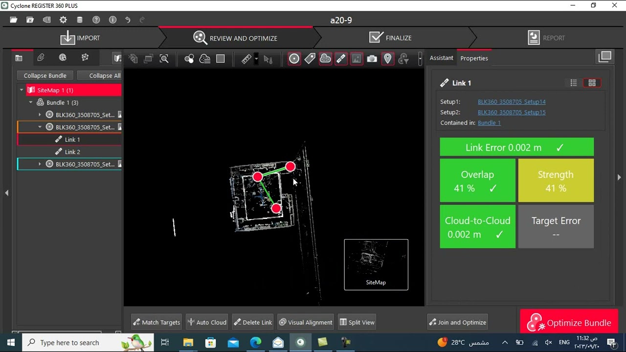Viewport: 626px width, 352px height.
Task: Switch to the Properties tab
Action: (474, 58)
